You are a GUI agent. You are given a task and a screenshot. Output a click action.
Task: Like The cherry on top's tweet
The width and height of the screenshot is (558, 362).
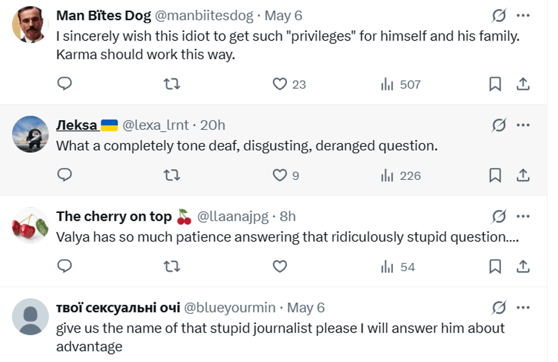tap(280, 266)
